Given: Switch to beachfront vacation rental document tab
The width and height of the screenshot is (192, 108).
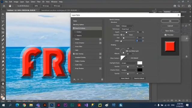Looking at the screenshot, I should pos(59,10).
